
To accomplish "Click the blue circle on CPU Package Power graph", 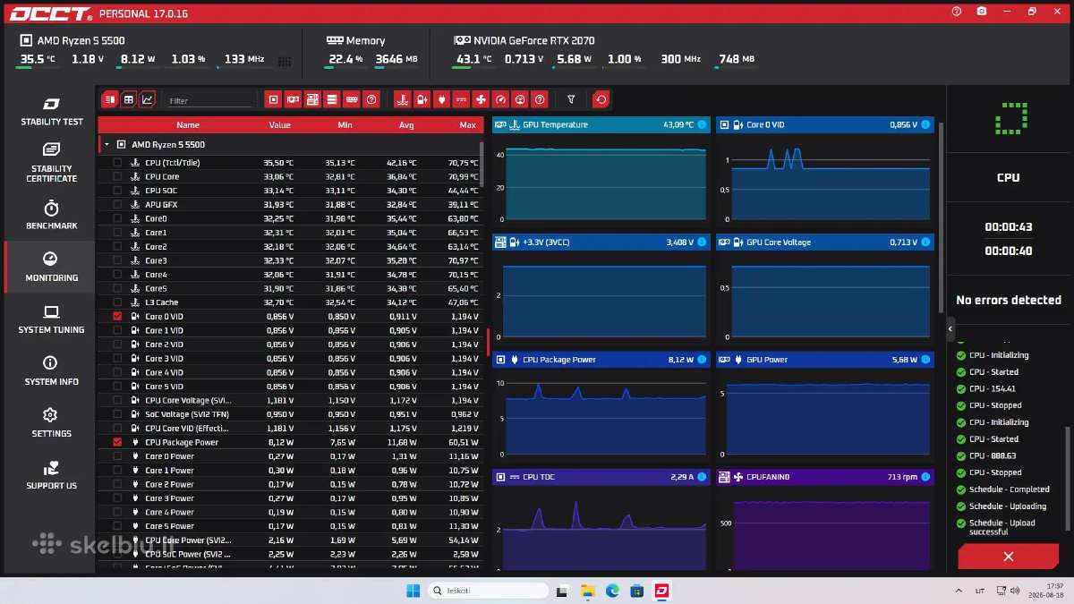I will [x=702, y=360].
